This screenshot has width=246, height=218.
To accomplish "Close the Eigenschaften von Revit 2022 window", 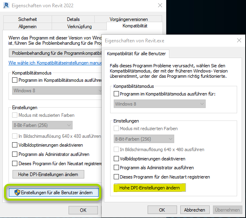I will pyautogui.click(x=160, y=5).
